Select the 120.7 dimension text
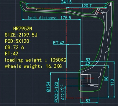118x106 pixels. coord(86,6)
